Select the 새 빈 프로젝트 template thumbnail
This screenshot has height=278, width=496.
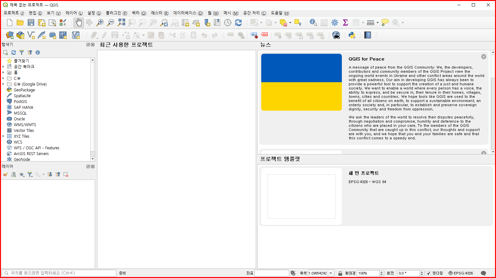tap(302, 196)
